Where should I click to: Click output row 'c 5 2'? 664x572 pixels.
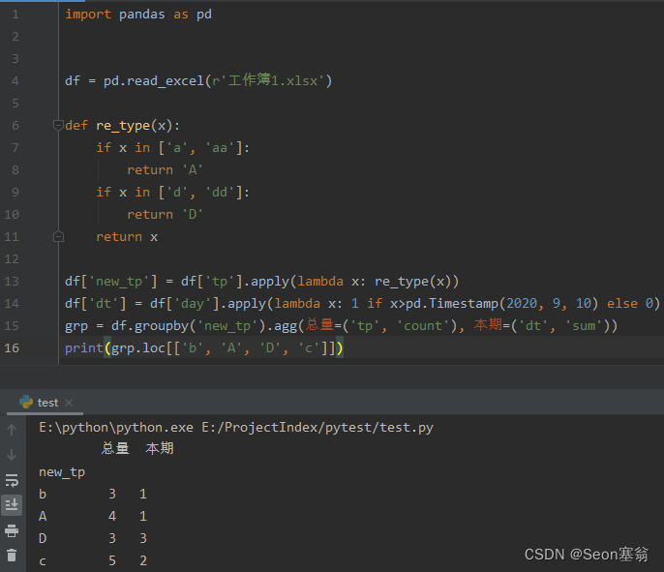[93, 560]
